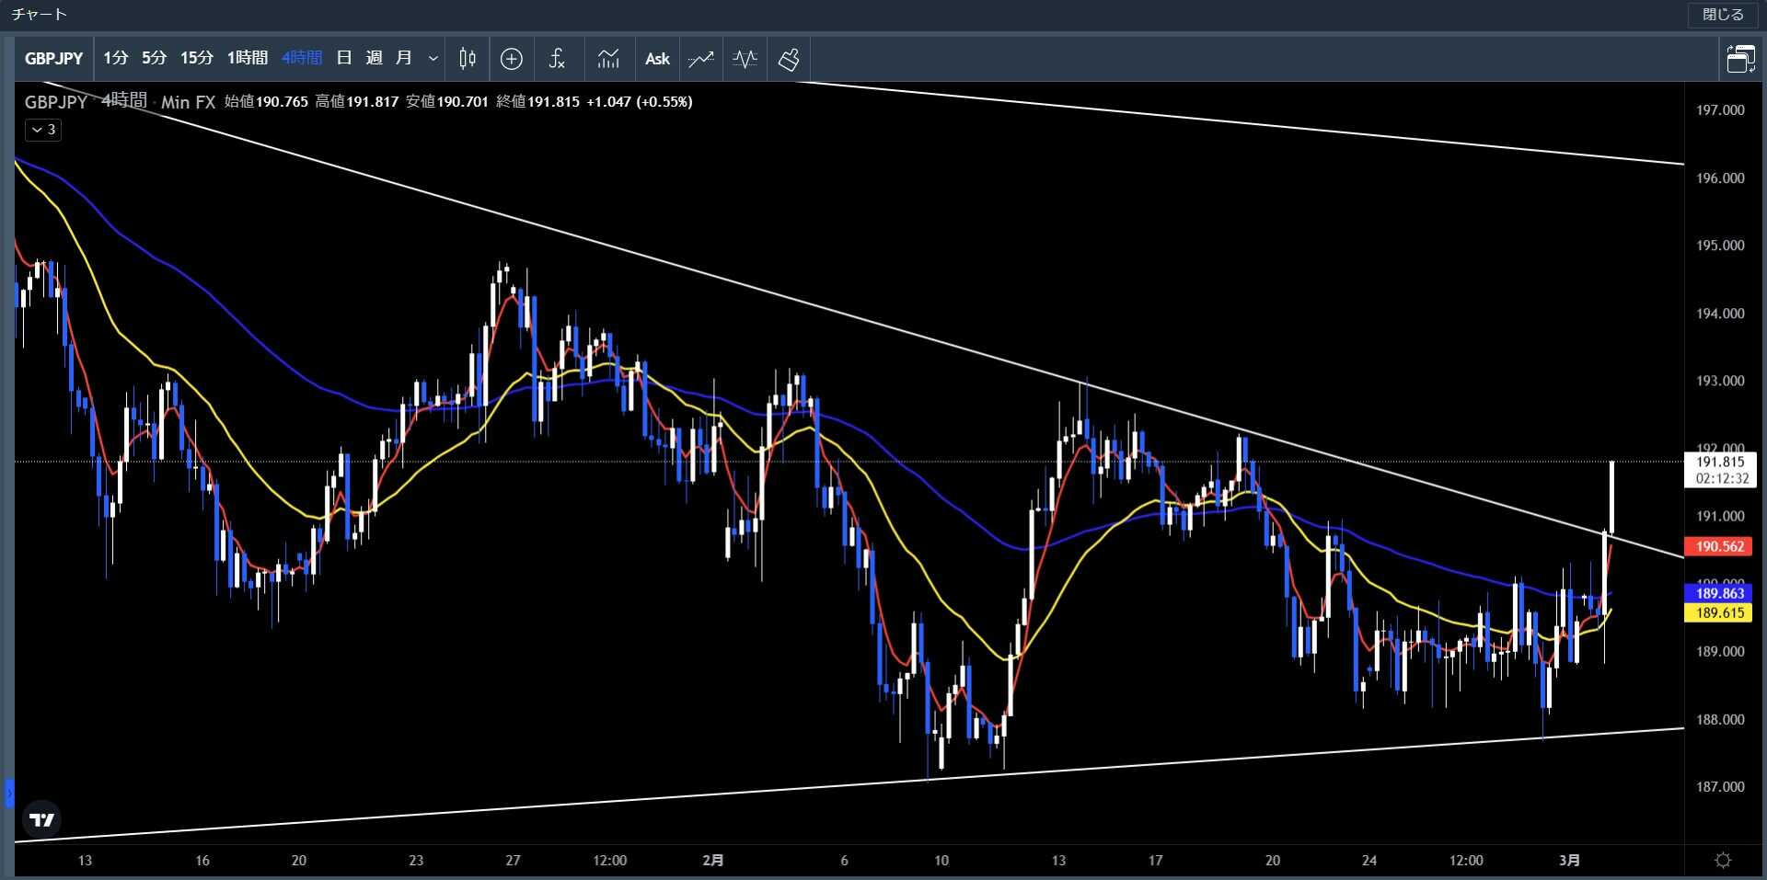Click the GBPJPY chart legend title
This screenshot has height=880, width=1767.
[55, 102]
